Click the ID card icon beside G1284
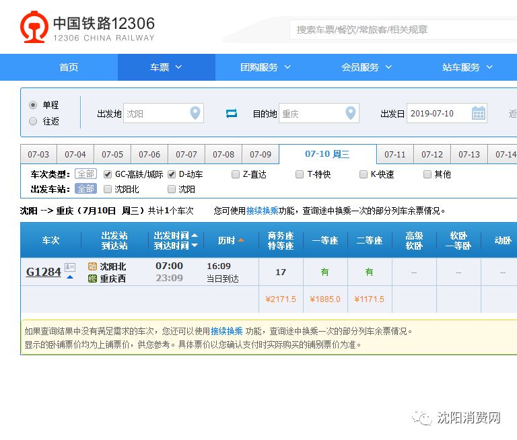This screenshot has height=440, width=517. click(x=70, y=267)
